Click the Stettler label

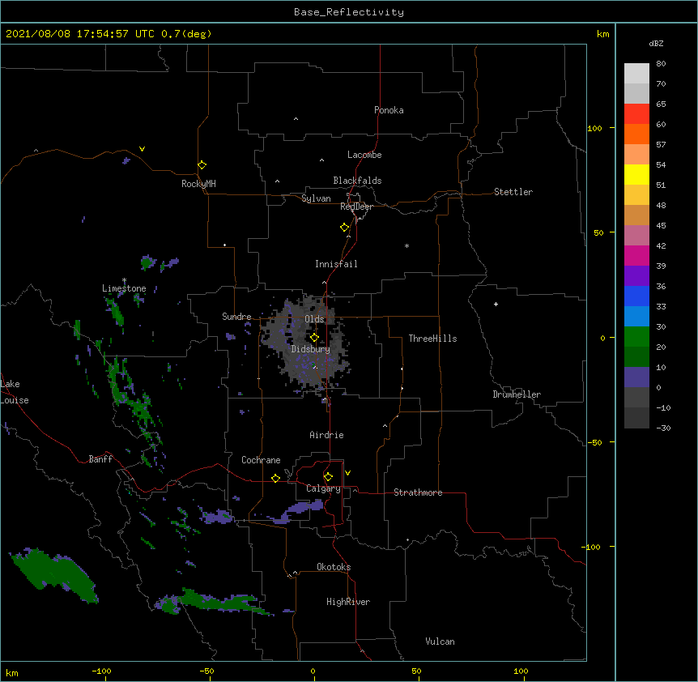[513, 192]
